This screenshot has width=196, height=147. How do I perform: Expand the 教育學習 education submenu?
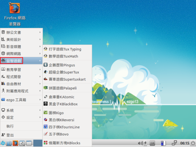pyautogui.click(x=22, y=69)
